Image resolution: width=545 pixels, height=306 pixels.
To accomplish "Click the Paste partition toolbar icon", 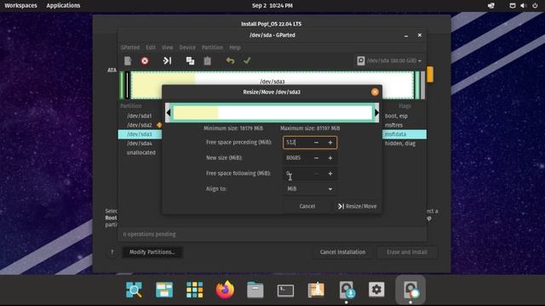I will point(208,60).
